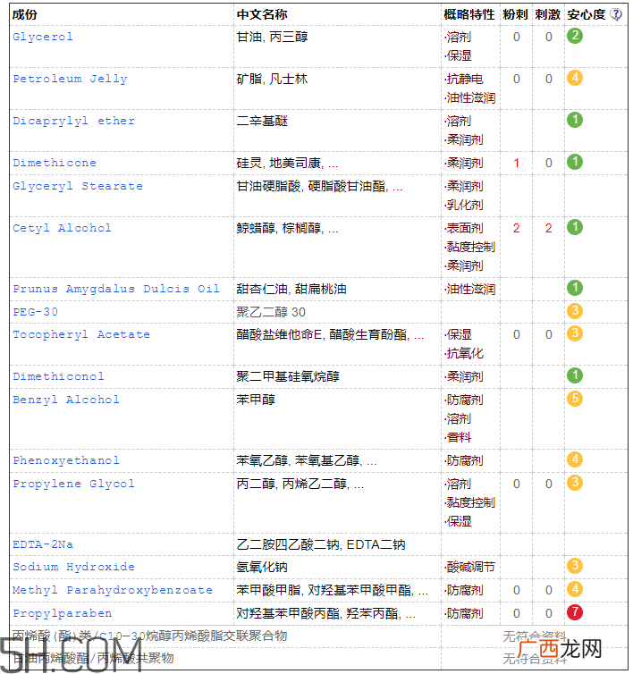633x674 pixels.
Task: Click the orange badge 4 for Petroleum Jelly
Action: pyautogui.click(x=575, y=78)
